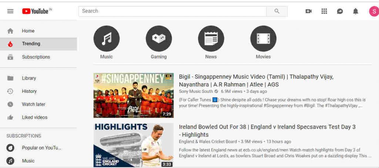Screen dimensions: 379x168
Task: Click inside the Search input field
Action: (172, 11)
